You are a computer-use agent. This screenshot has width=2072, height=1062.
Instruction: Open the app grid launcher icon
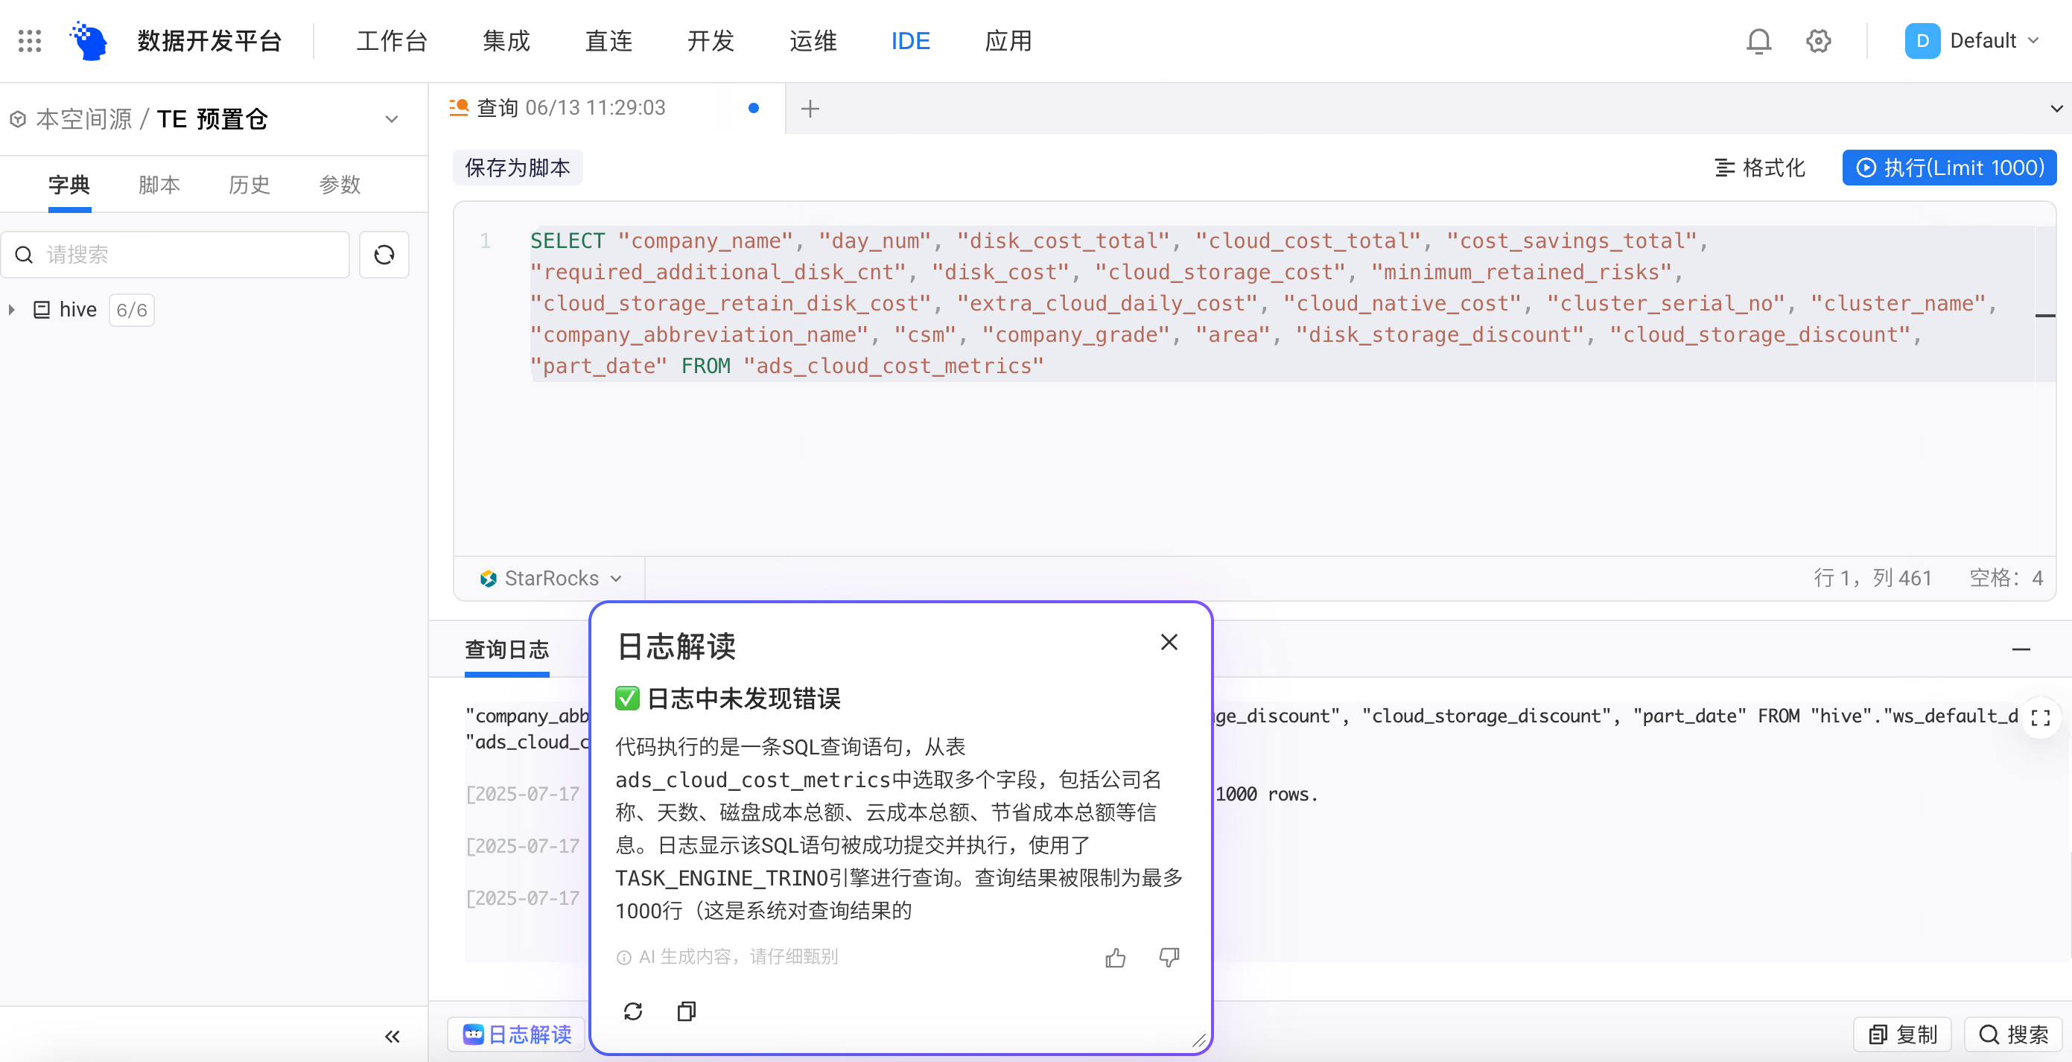[x=30, y=41]
